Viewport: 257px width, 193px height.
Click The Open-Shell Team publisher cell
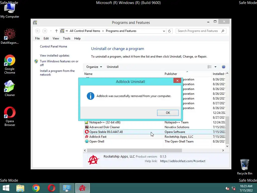179,141
